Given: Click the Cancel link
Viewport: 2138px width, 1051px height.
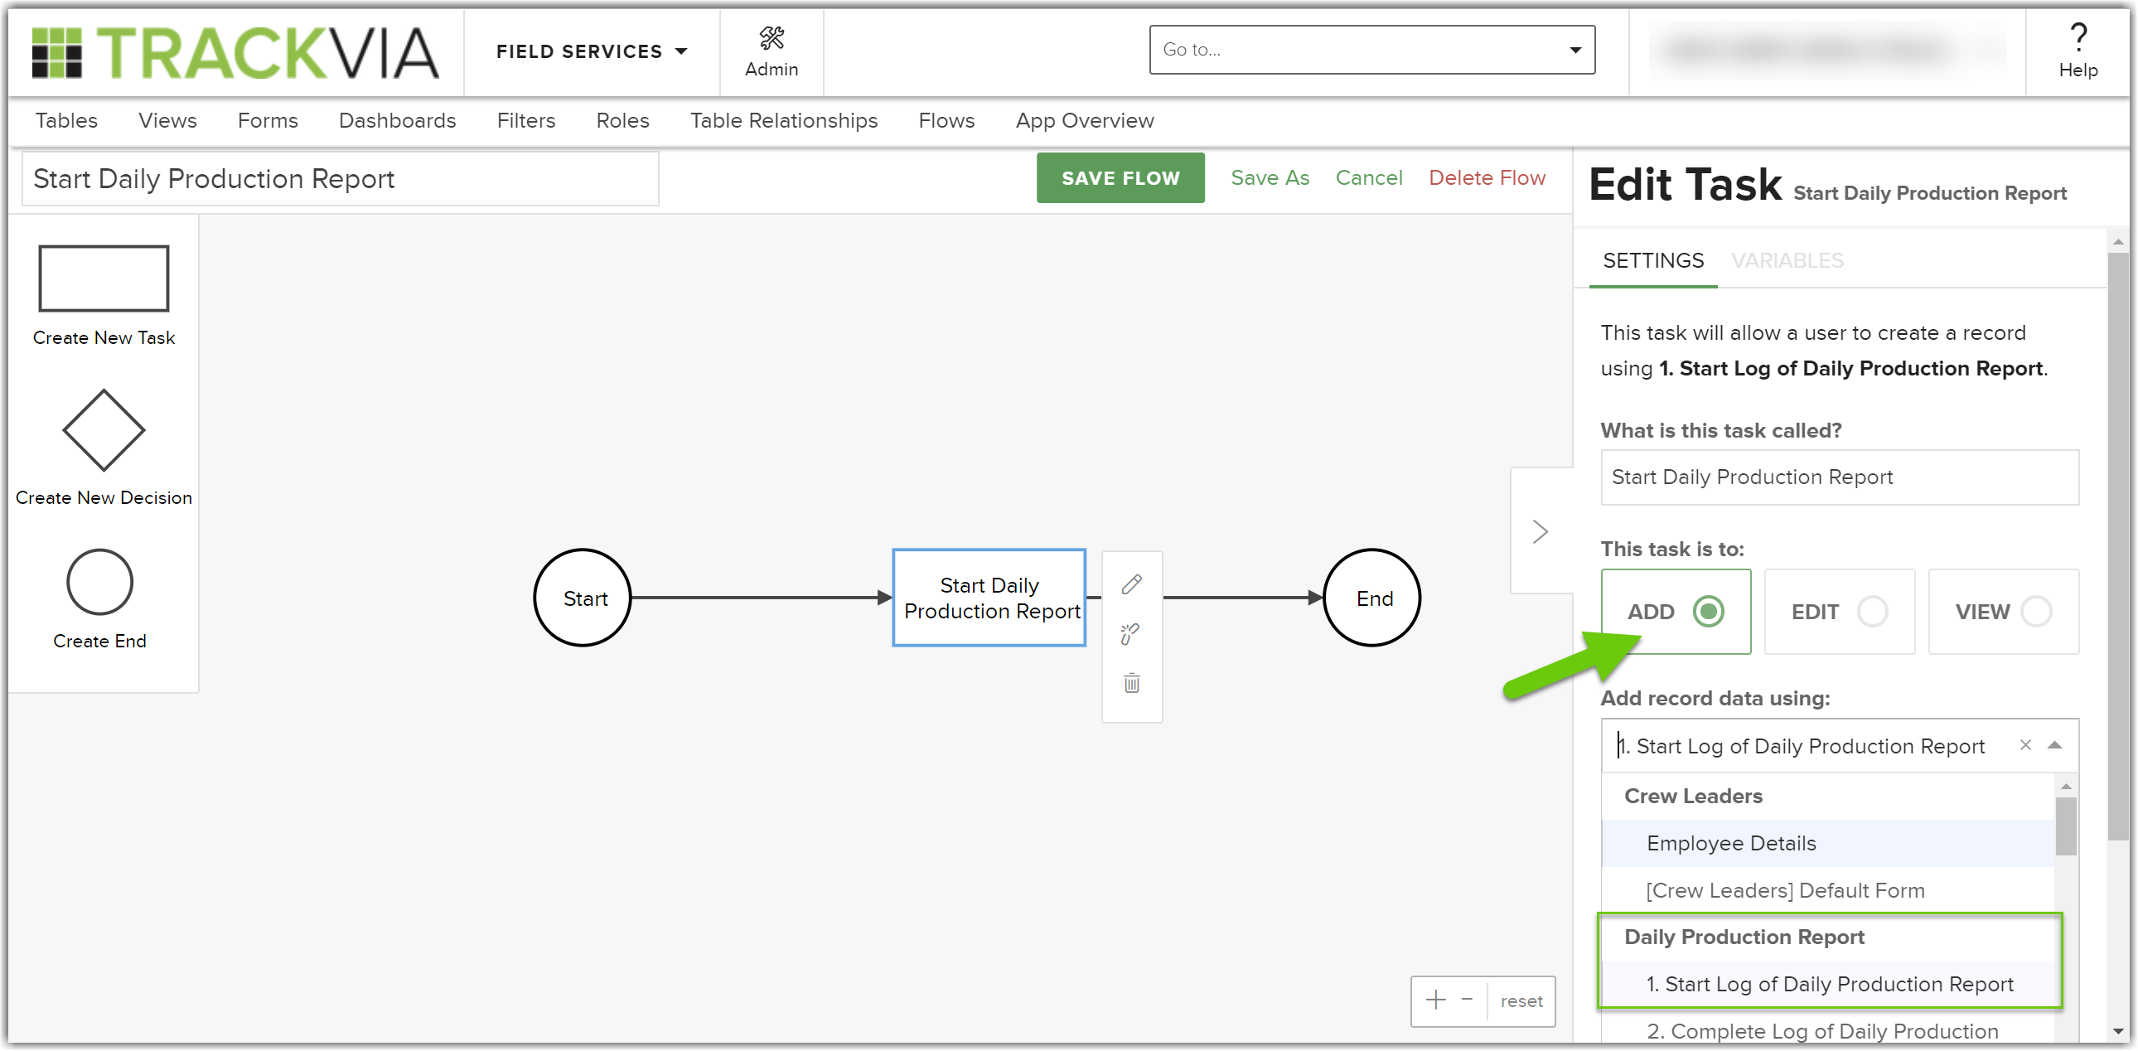Looking at the screenshot, I should [1369, 177].
